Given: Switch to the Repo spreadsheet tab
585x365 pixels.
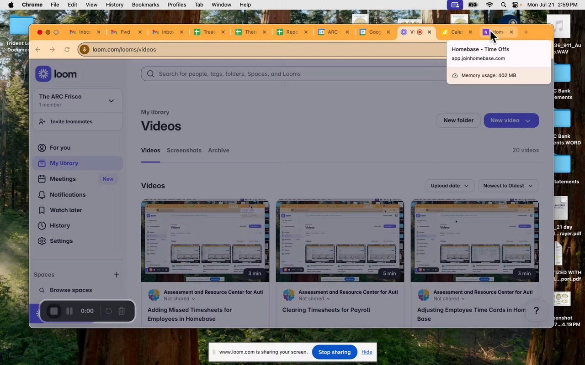Looking at the screenshot, I should tap(292, 32).
